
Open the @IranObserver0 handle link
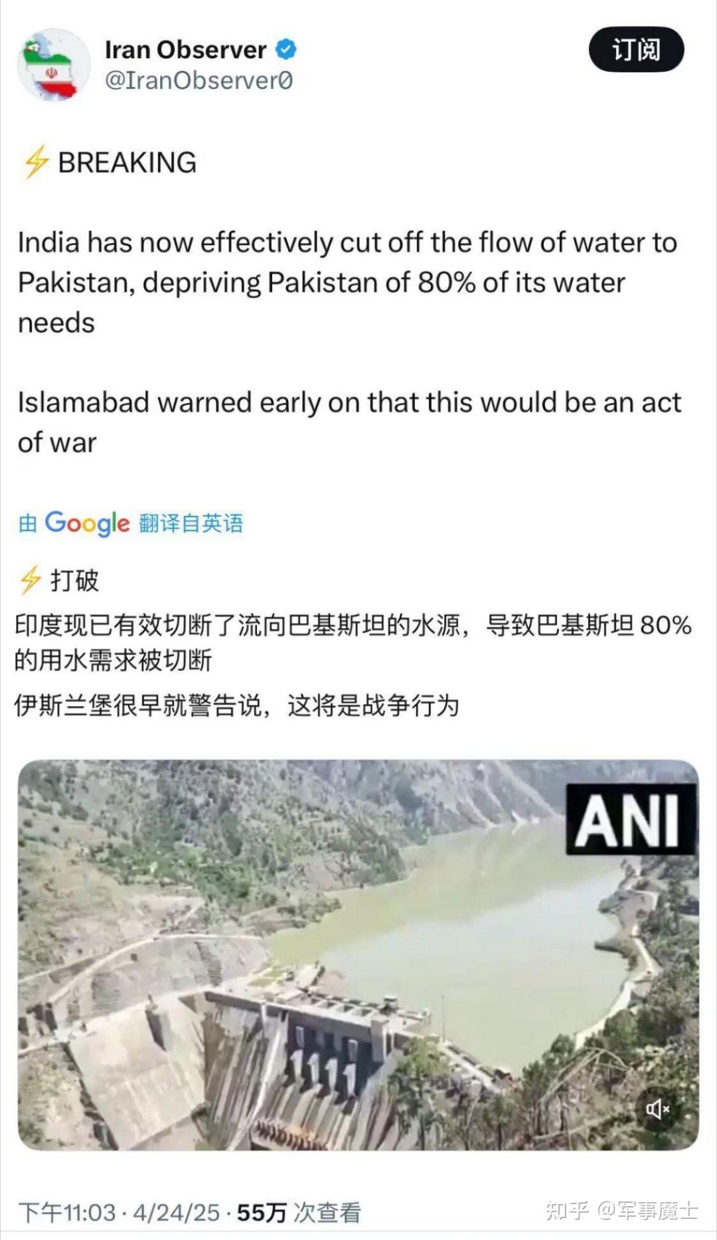click(199, 80)
